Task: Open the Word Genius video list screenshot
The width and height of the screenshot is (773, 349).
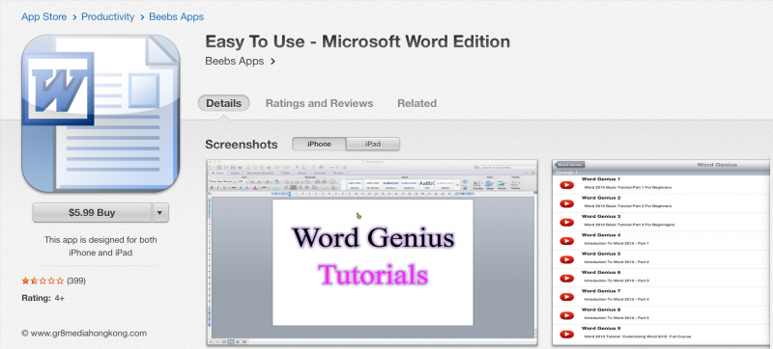Action: pyautogui.click(x=661, y=253)
